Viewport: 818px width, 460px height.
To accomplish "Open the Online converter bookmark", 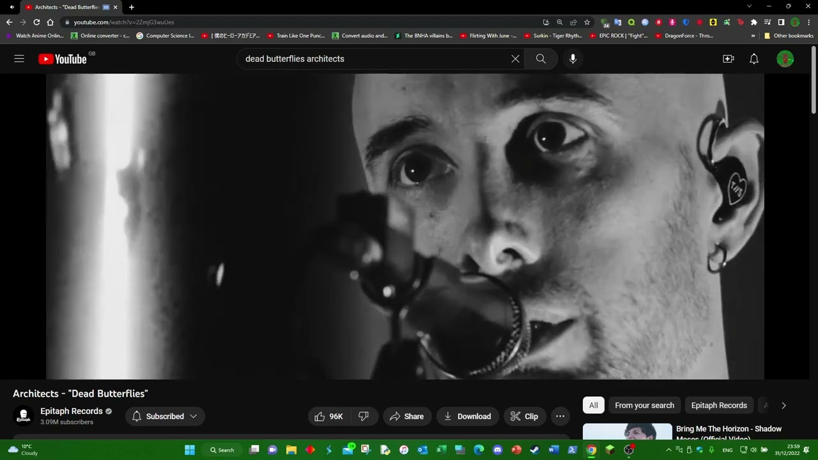I will 100,36.
